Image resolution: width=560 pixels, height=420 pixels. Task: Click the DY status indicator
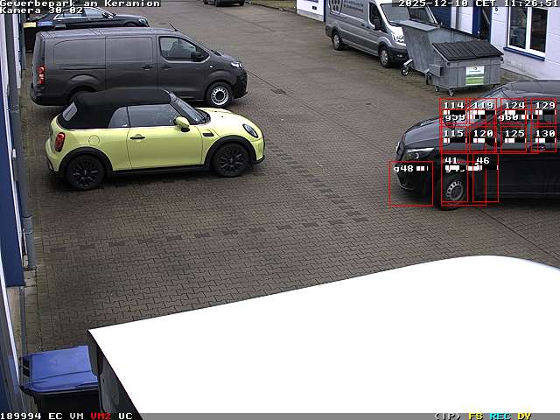coord(524,416)
